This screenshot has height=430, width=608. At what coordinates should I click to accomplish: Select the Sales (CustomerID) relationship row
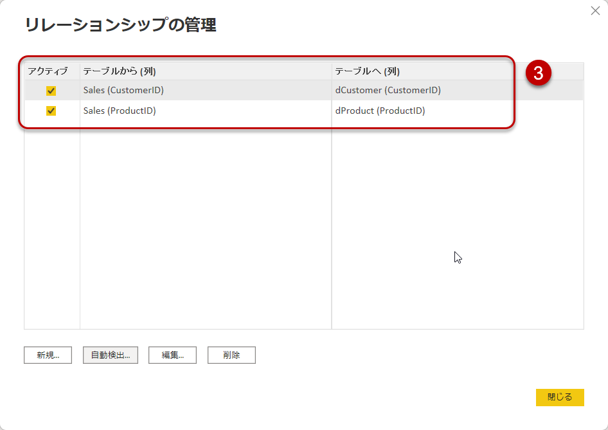point(193,90)
